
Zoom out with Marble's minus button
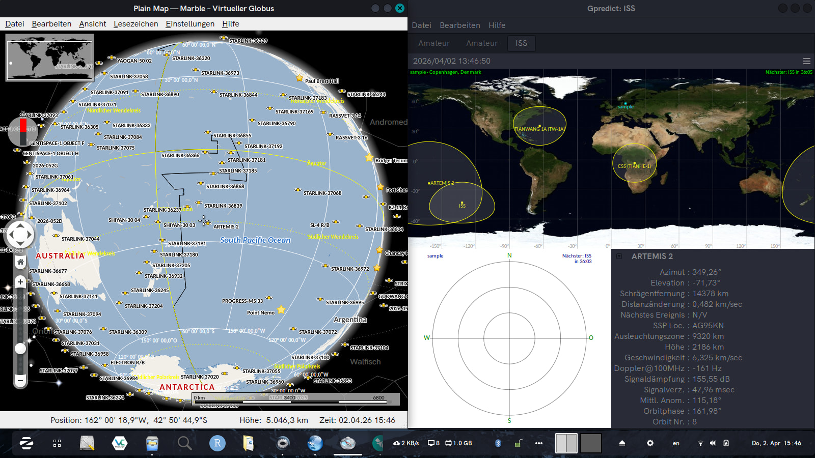[20, 380]
